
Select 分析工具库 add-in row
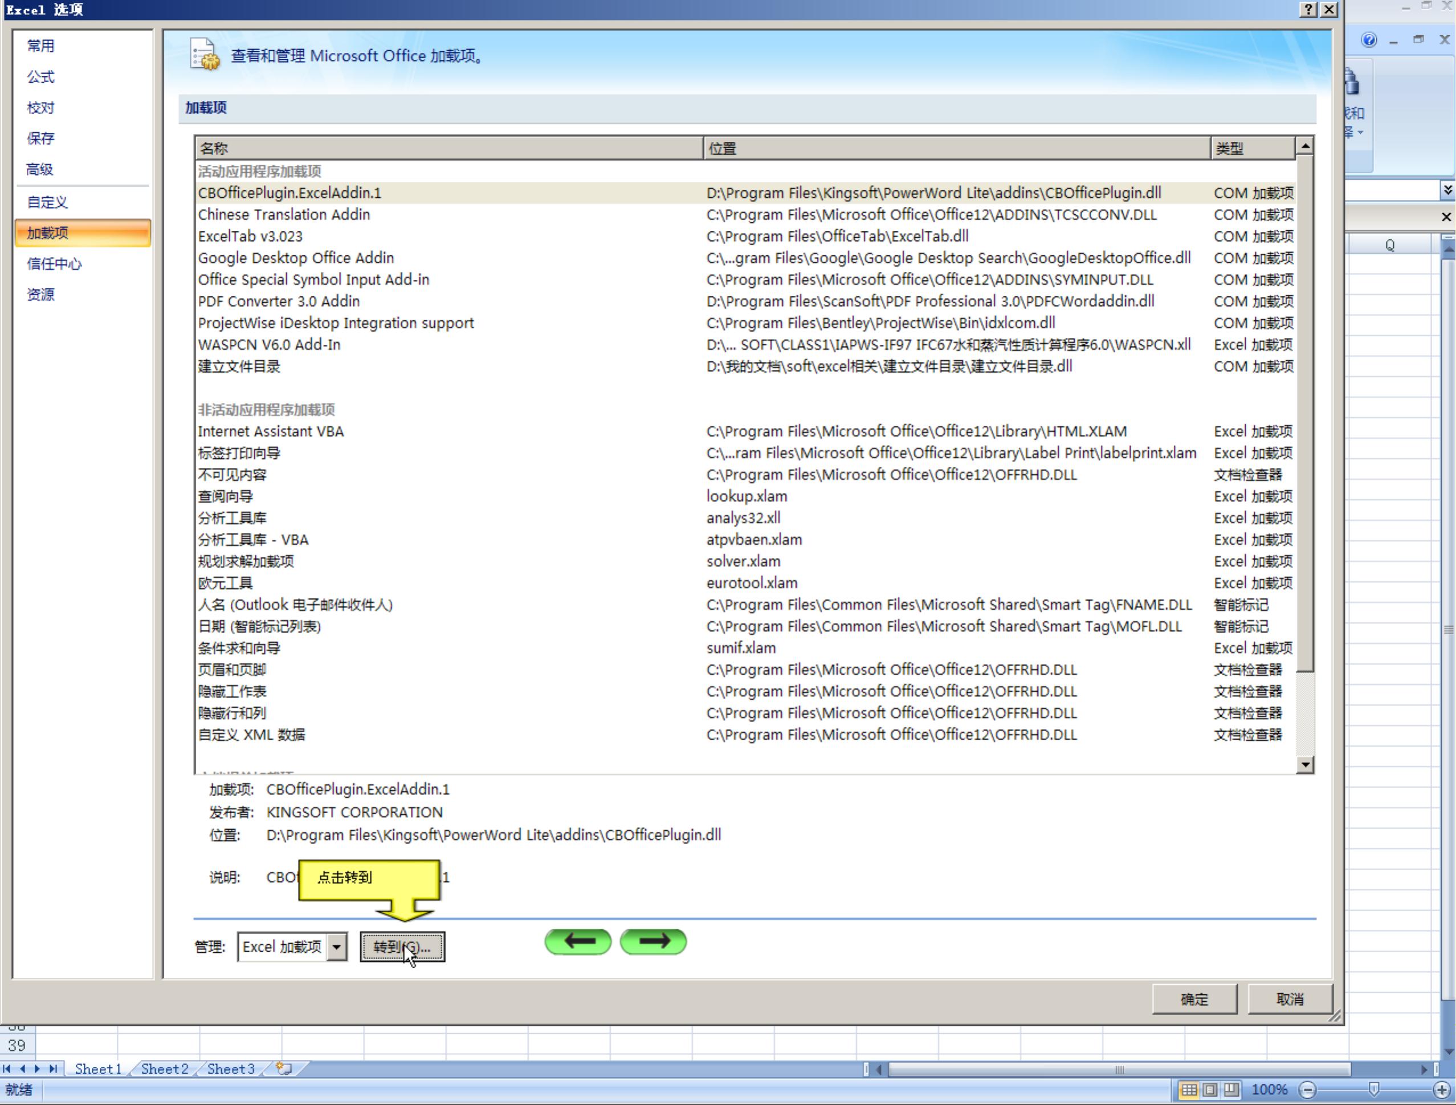[x=233, y=518]
